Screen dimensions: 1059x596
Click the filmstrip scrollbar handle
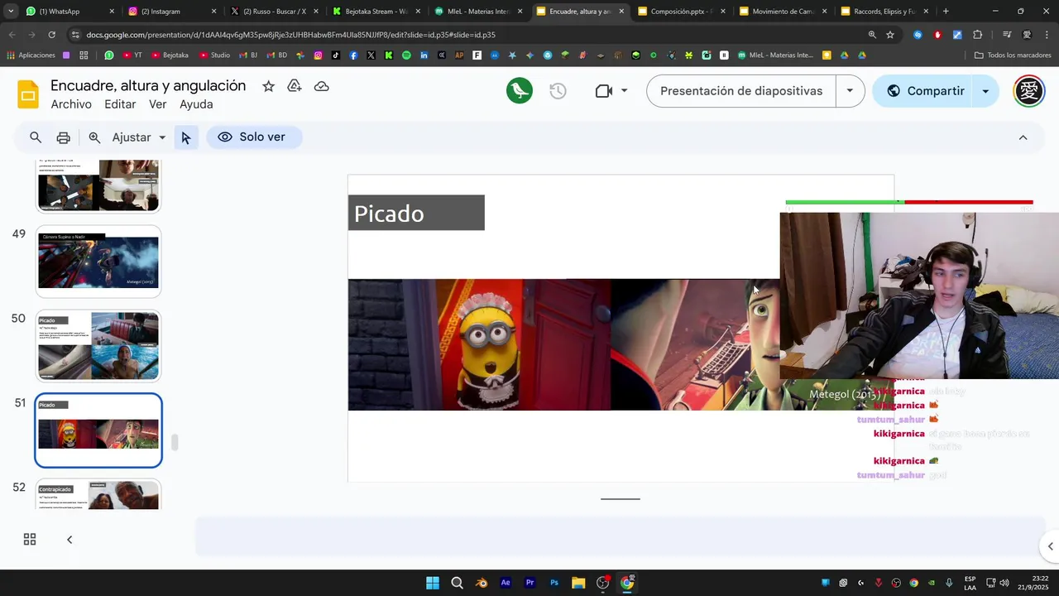175,442
